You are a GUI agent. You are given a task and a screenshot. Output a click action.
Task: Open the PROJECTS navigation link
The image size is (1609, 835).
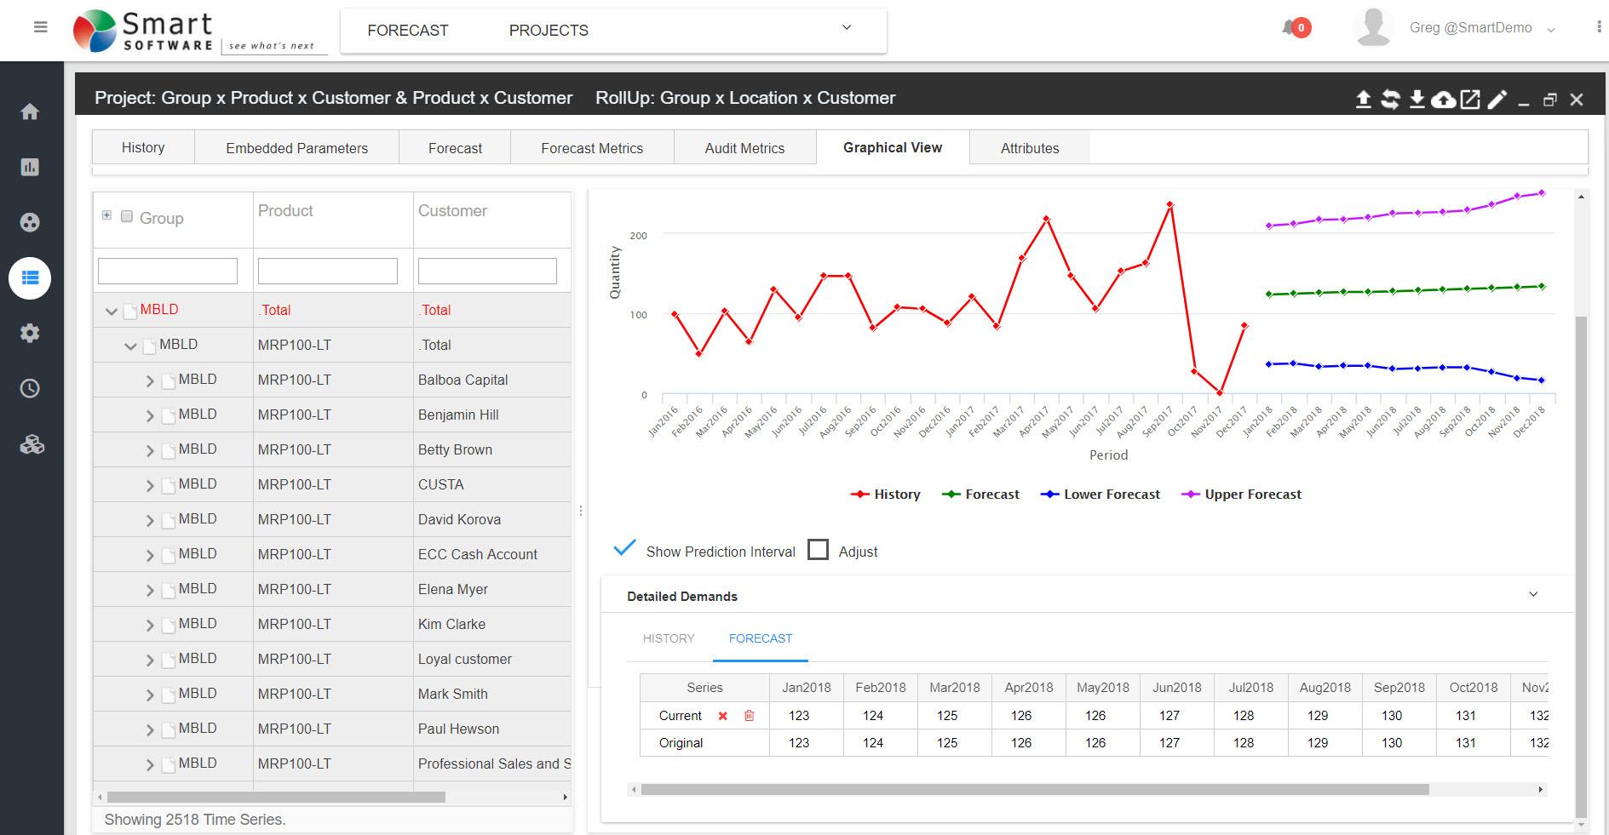(x=549, y=31)
